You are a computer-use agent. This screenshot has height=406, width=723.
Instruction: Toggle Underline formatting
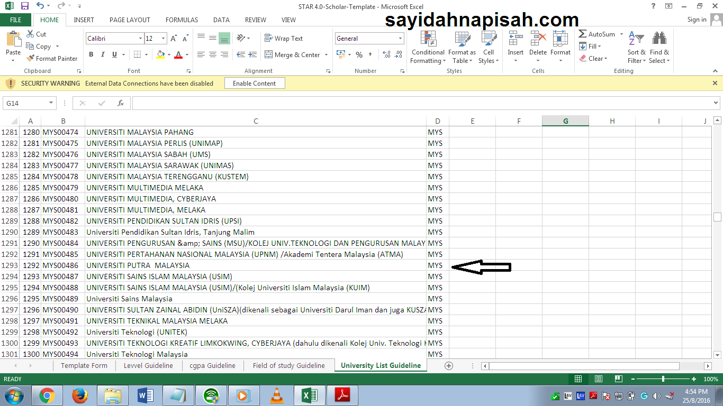(114, 54)
